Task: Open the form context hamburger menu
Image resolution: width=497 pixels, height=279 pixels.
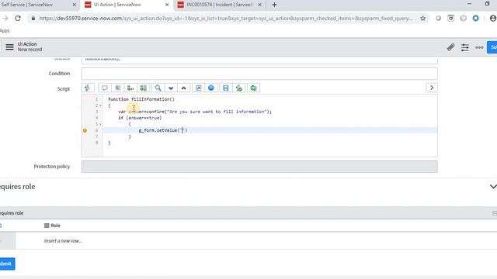Action: 9,47
